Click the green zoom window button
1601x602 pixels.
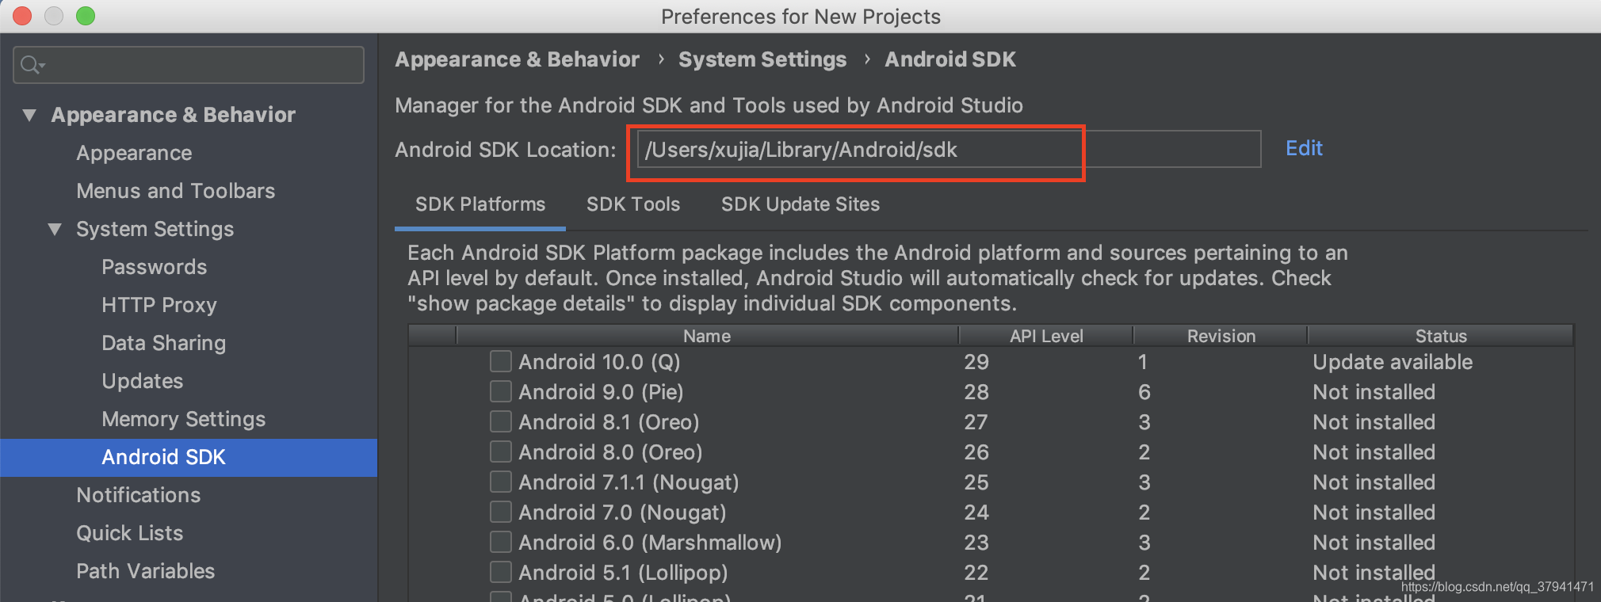pos(86,16)
